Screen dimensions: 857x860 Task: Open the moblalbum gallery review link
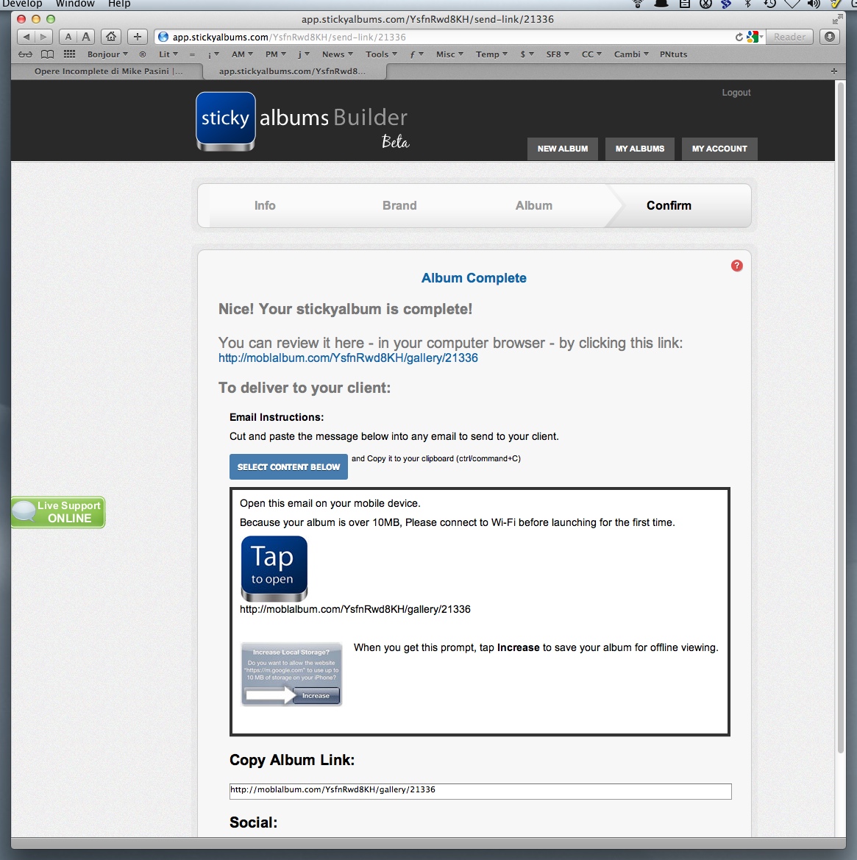coord(348,358)
